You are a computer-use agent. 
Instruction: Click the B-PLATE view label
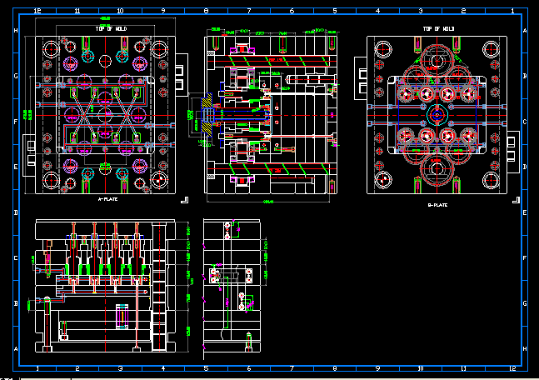coord(437,205)
